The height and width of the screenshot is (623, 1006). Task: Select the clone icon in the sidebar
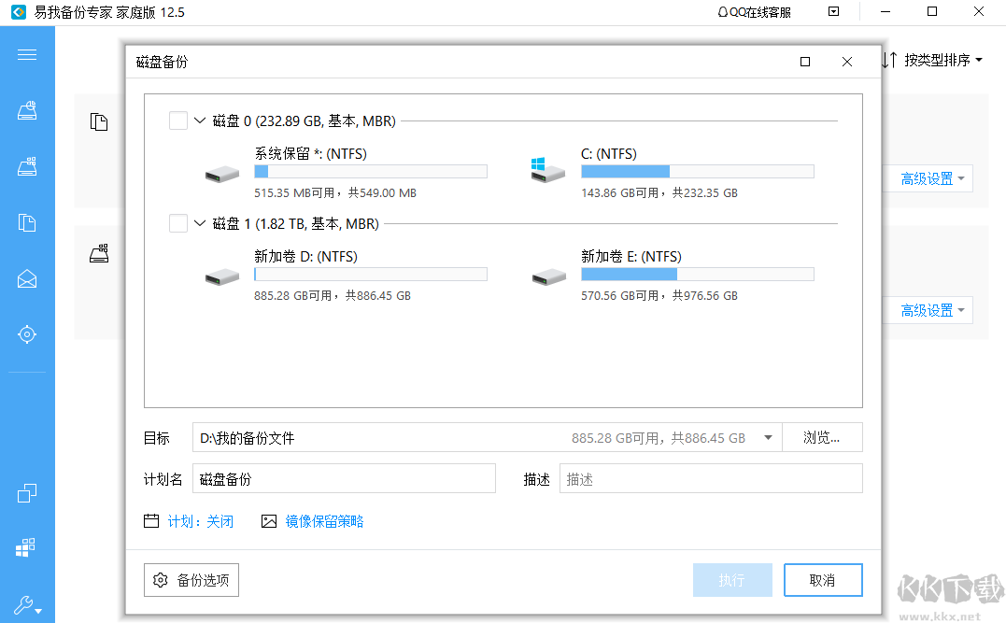pyautogui.click(x=27, y=492)
